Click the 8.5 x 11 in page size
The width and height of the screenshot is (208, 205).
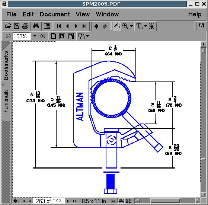pyautogui.click(x=94, y=201)
